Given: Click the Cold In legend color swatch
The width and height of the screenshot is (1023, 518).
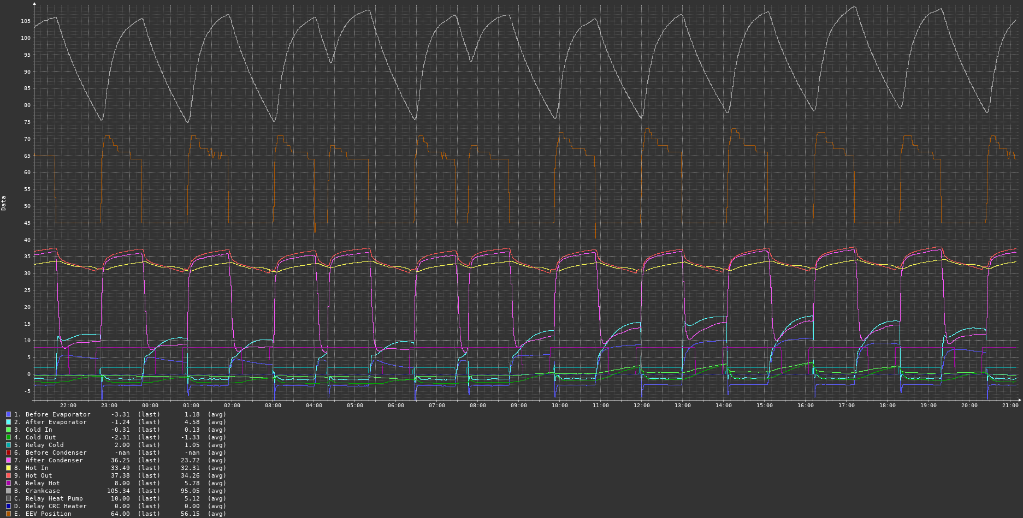Looking at the screenshot, I should point(8,430).
